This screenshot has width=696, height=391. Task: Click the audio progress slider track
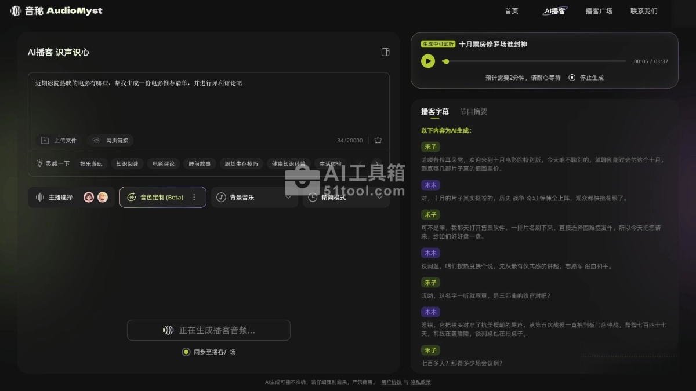pyautogui.click(x=534, y=61)
